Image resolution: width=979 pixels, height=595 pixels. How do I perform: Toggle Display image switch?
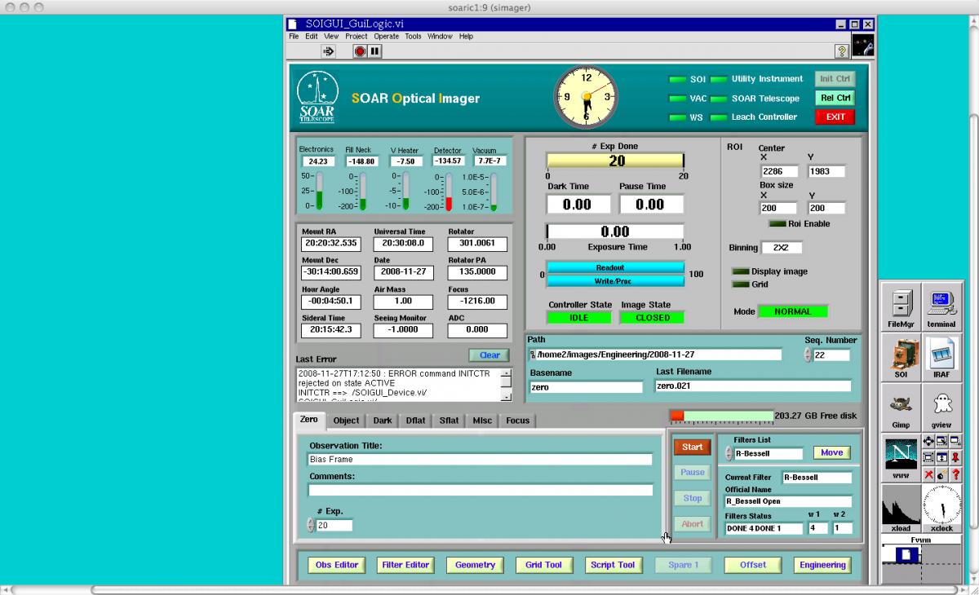tap(740, 271)
